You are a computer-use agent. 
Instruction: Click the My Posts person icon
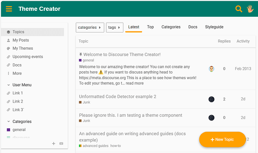8,40
